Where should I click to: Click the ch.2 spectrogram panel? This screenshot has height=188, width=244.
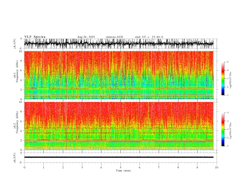coord(119,126)
